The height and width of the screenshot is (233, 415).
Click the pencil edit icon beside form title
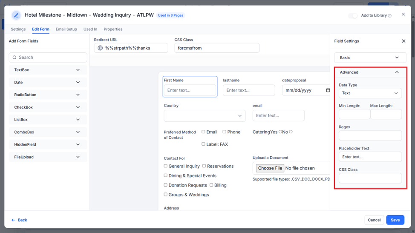(x=16, y=15)
